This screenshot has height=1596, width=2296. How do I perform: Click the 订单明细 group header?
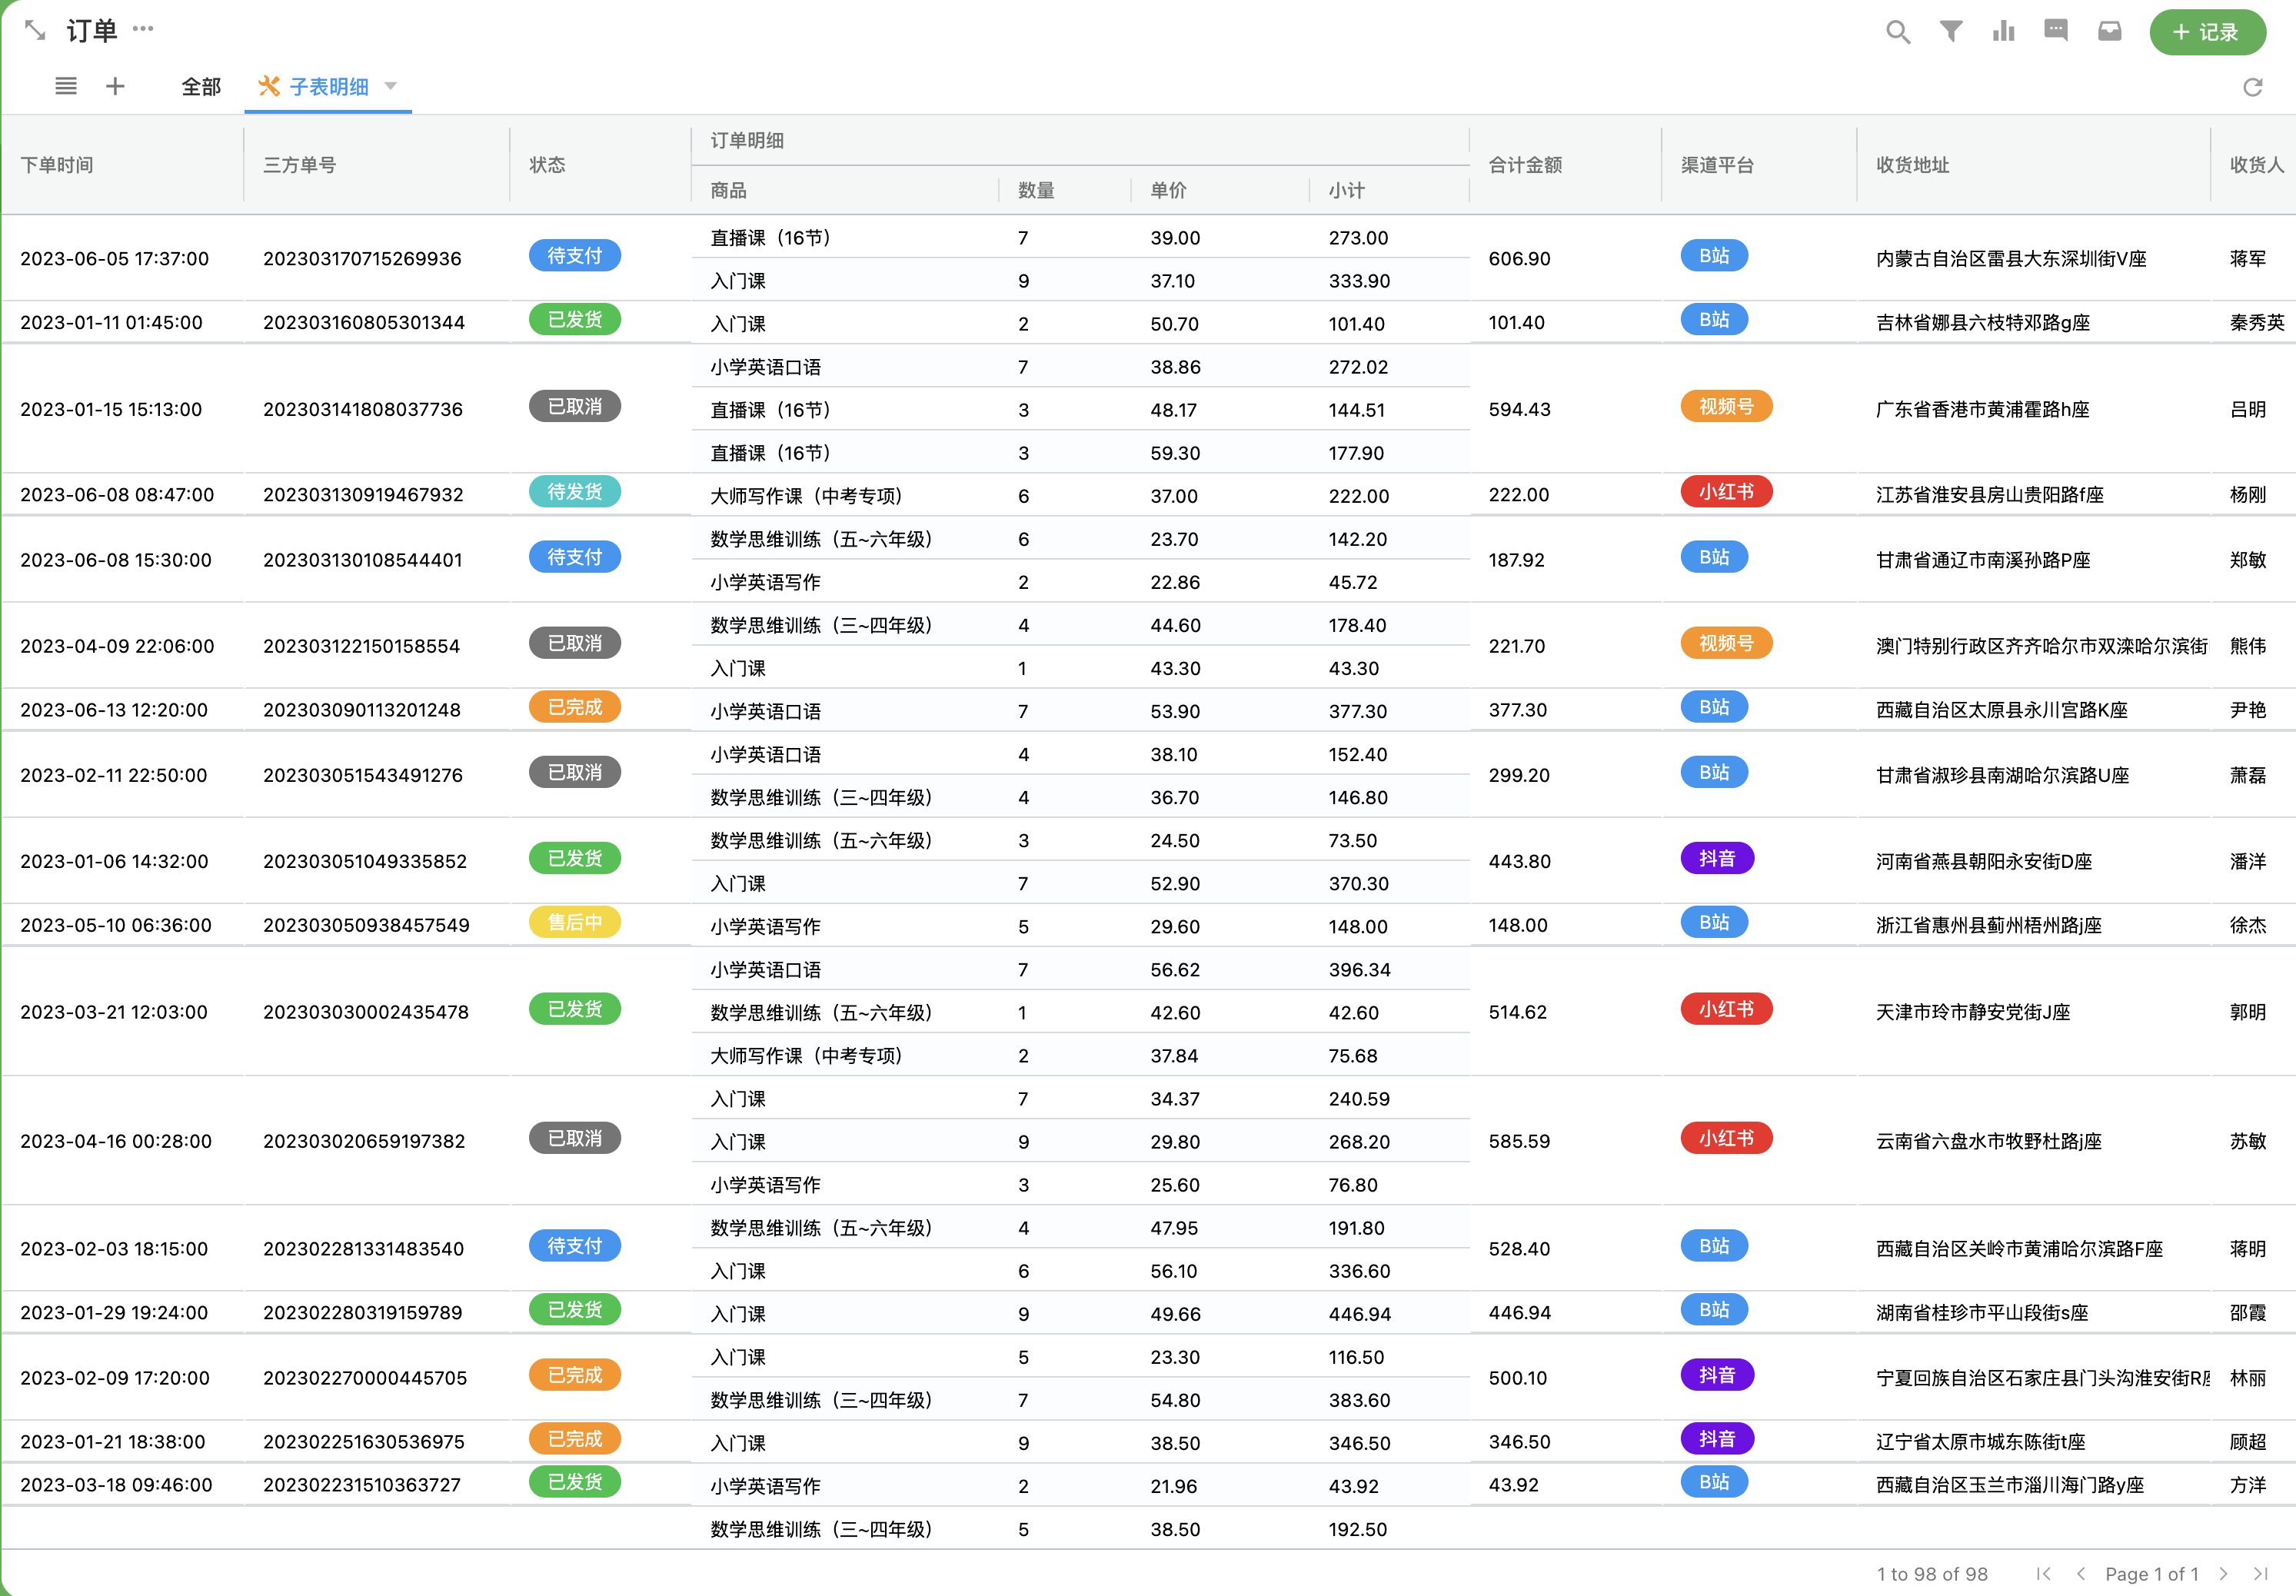point(747,141)
